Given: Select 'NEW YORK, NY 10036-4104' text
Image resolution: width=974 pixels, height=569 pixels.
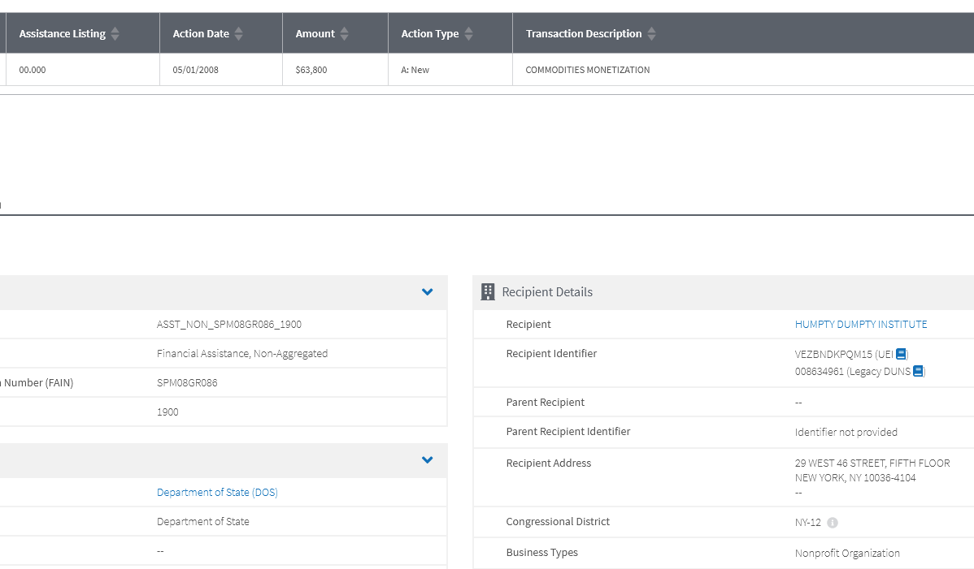Looking at the screenshot, I should pyautogui.click(x=855, y=478).
